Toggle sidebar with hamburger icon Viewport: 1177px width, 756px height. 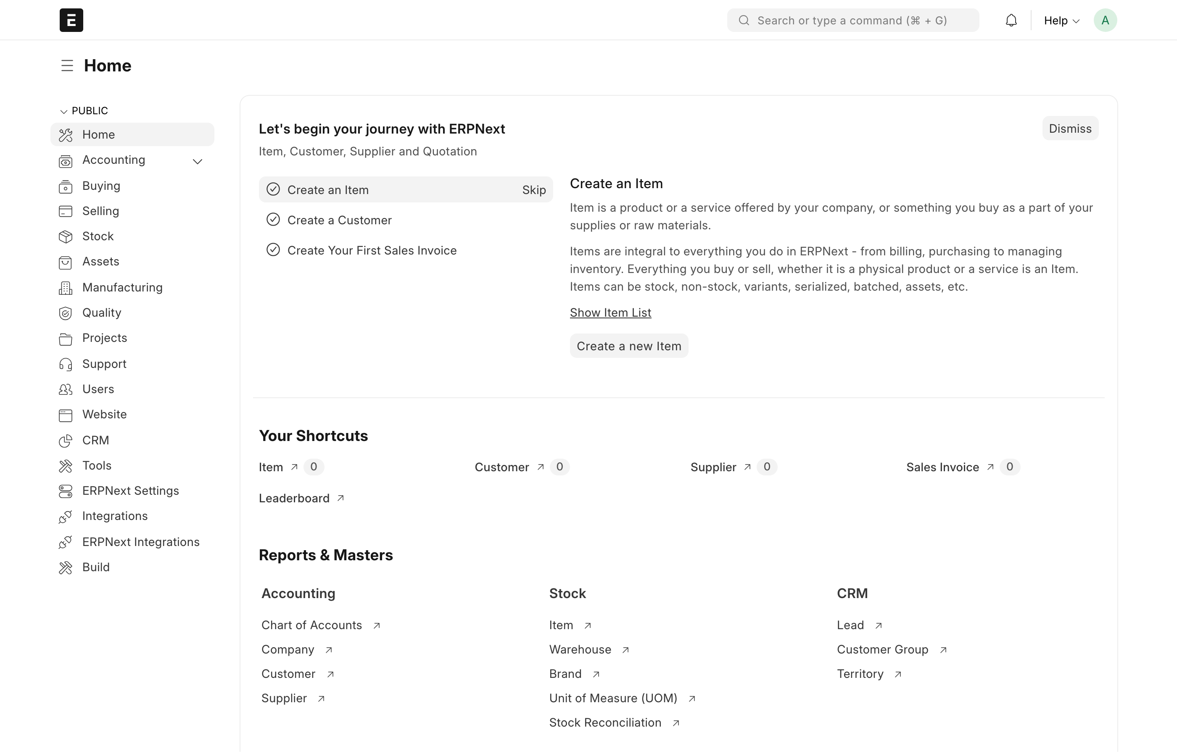click(67, 65)
